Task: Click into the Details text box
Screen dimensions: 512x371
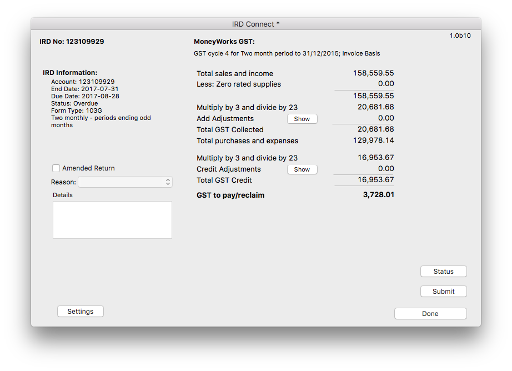Action: coord(112,220)
